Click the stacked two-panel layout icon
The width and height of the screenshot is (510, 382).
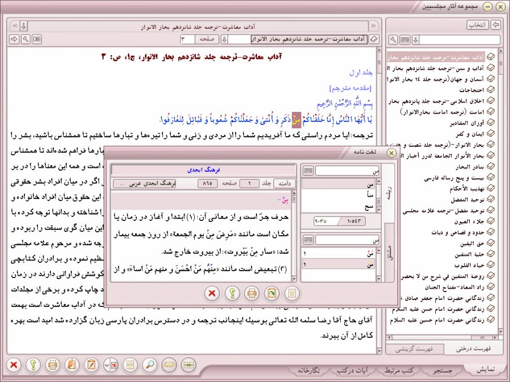coord(130,365)
